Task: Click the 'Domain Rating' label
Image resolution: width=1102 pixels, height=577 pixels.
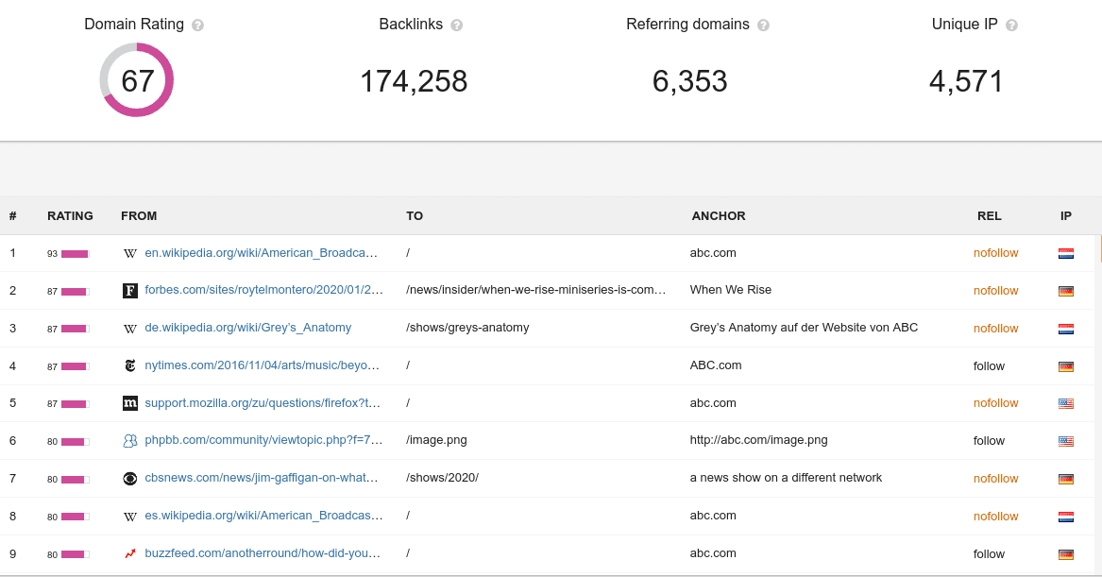Action: click(x=134, y=24)
